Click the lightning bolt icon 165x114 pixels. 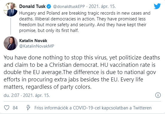point(28,108)
